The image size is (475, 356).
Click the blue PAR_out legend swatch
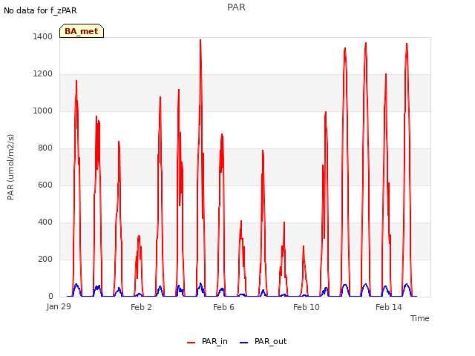243,343
